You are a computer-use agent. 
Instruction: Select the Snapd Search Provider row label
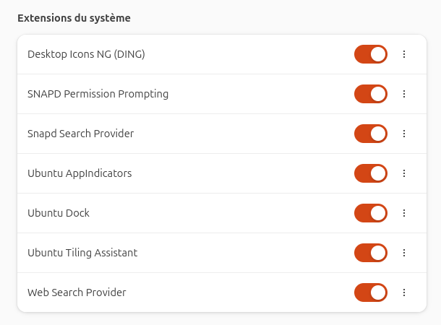80,134
